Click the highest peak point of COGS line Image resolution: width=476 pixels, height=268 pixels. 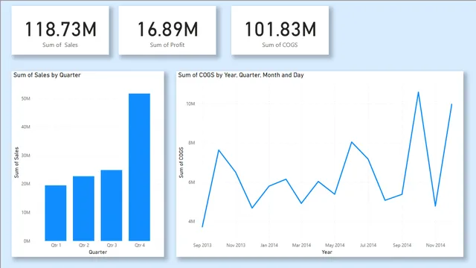[418, 92]
